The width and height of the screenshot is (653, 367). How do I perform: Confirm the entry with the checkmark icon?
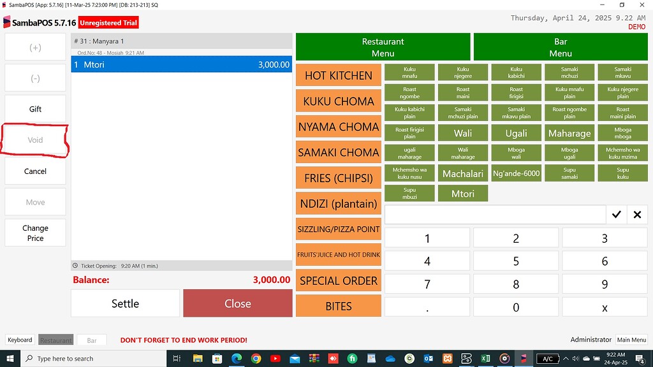(616, 215)
